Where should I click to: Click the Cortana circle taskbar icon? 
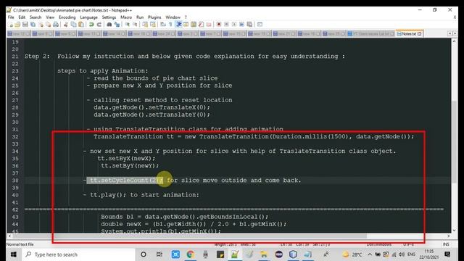point(144,254)
